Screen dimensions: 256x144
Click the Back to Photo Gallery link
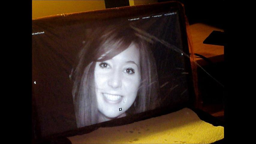coord(38,33)
